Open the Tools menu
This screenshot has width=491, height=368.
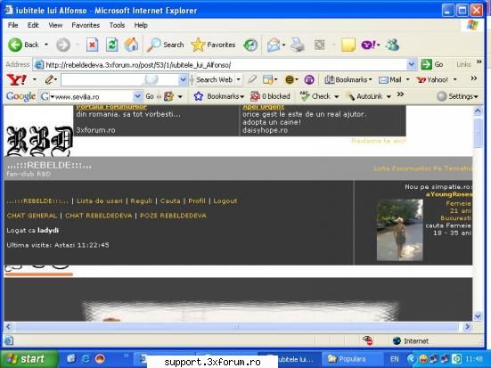tap(117, 25)
